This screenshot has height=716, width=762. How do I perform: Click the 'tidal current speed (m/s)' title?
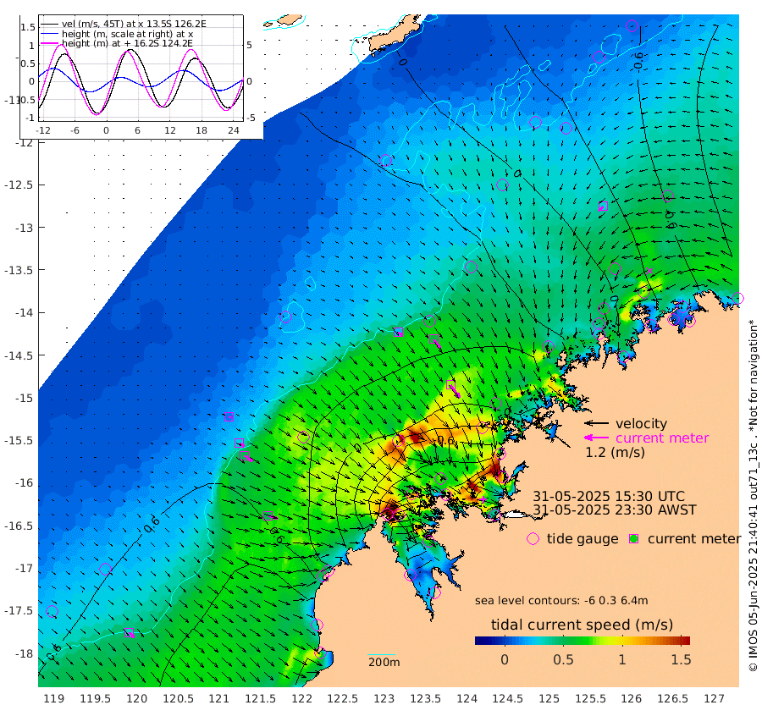pos(582,625)
